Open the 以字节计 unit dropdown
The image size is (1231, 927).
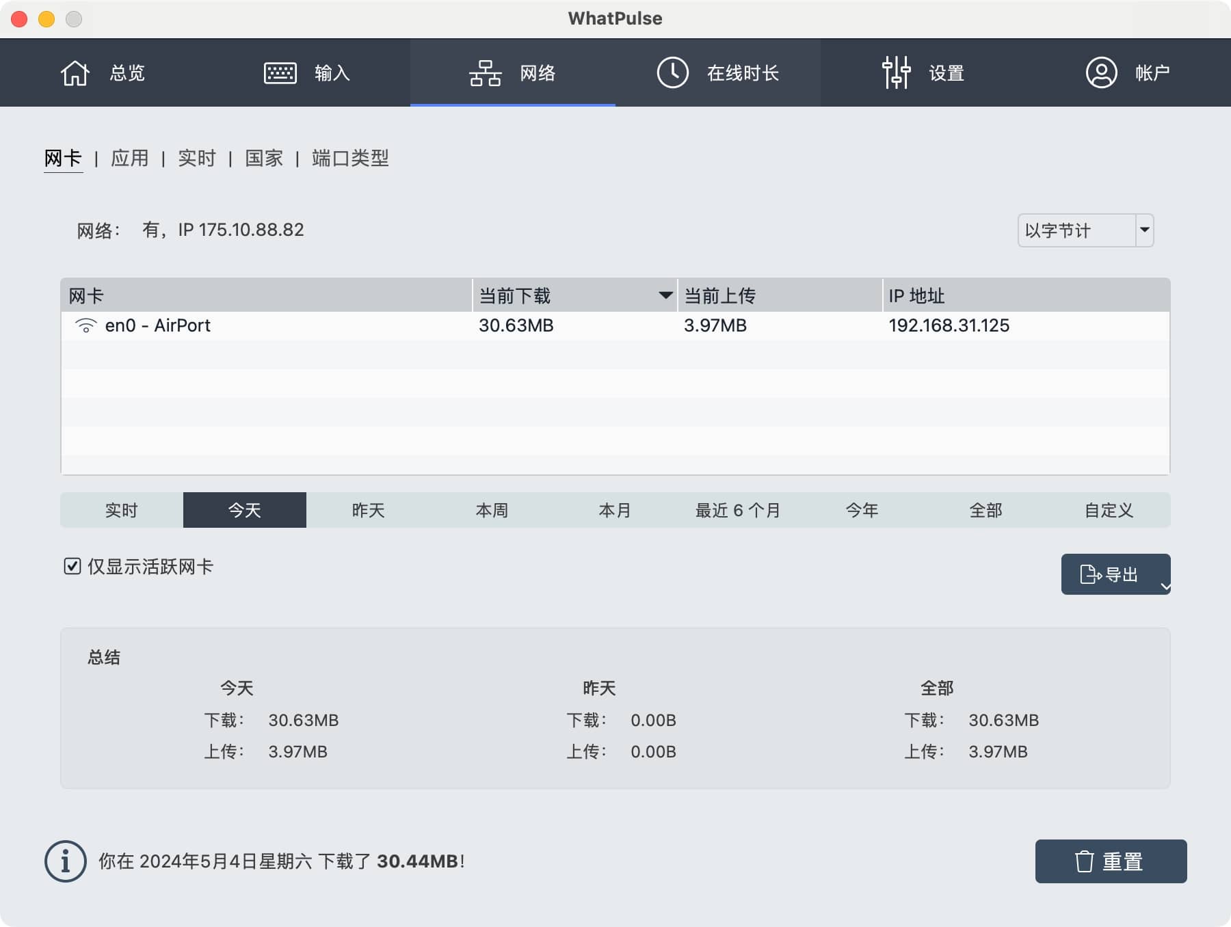click(x=1085, y=230)
